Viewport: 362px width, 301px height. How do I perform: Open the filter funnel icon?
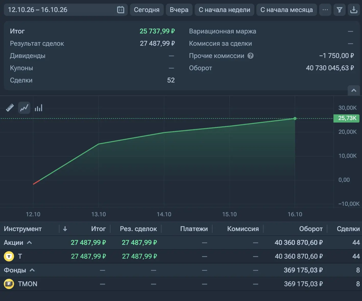(x=340, y=10)
